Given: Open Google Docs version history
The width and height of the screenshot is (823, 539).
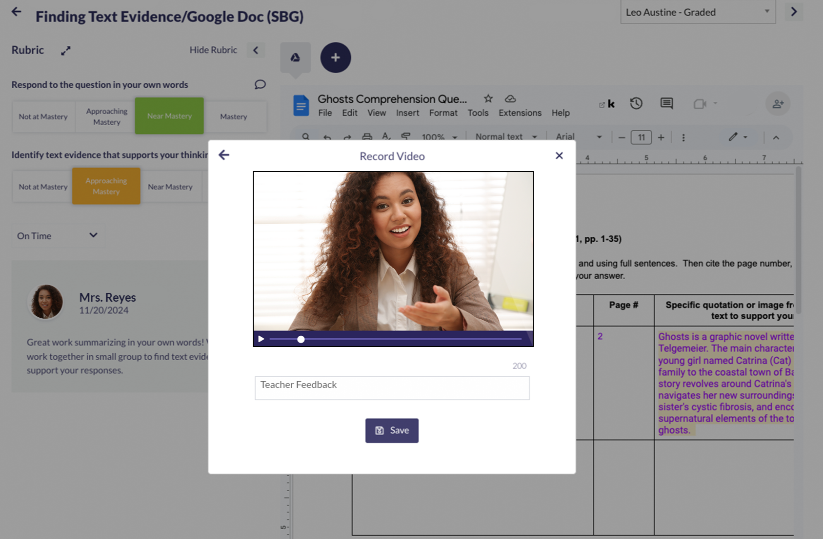Looking at the screenshot, I should click(x=636, y=103).
